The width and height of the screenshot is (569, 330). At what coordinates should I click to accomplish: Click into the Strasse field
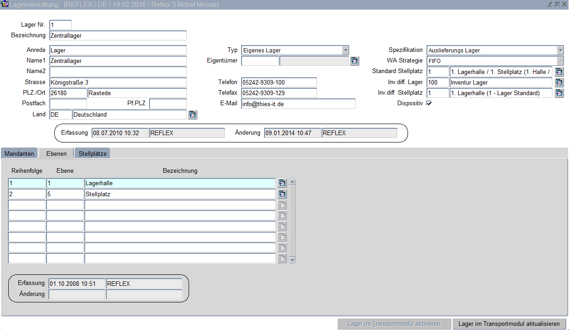pyautogui.click(x=118, y=82)
